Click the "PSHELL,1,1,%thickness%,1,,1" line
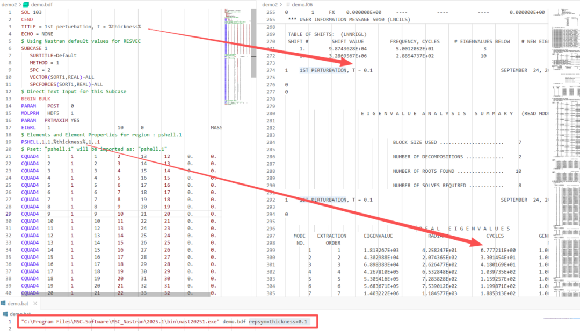 tap(61, 142)
